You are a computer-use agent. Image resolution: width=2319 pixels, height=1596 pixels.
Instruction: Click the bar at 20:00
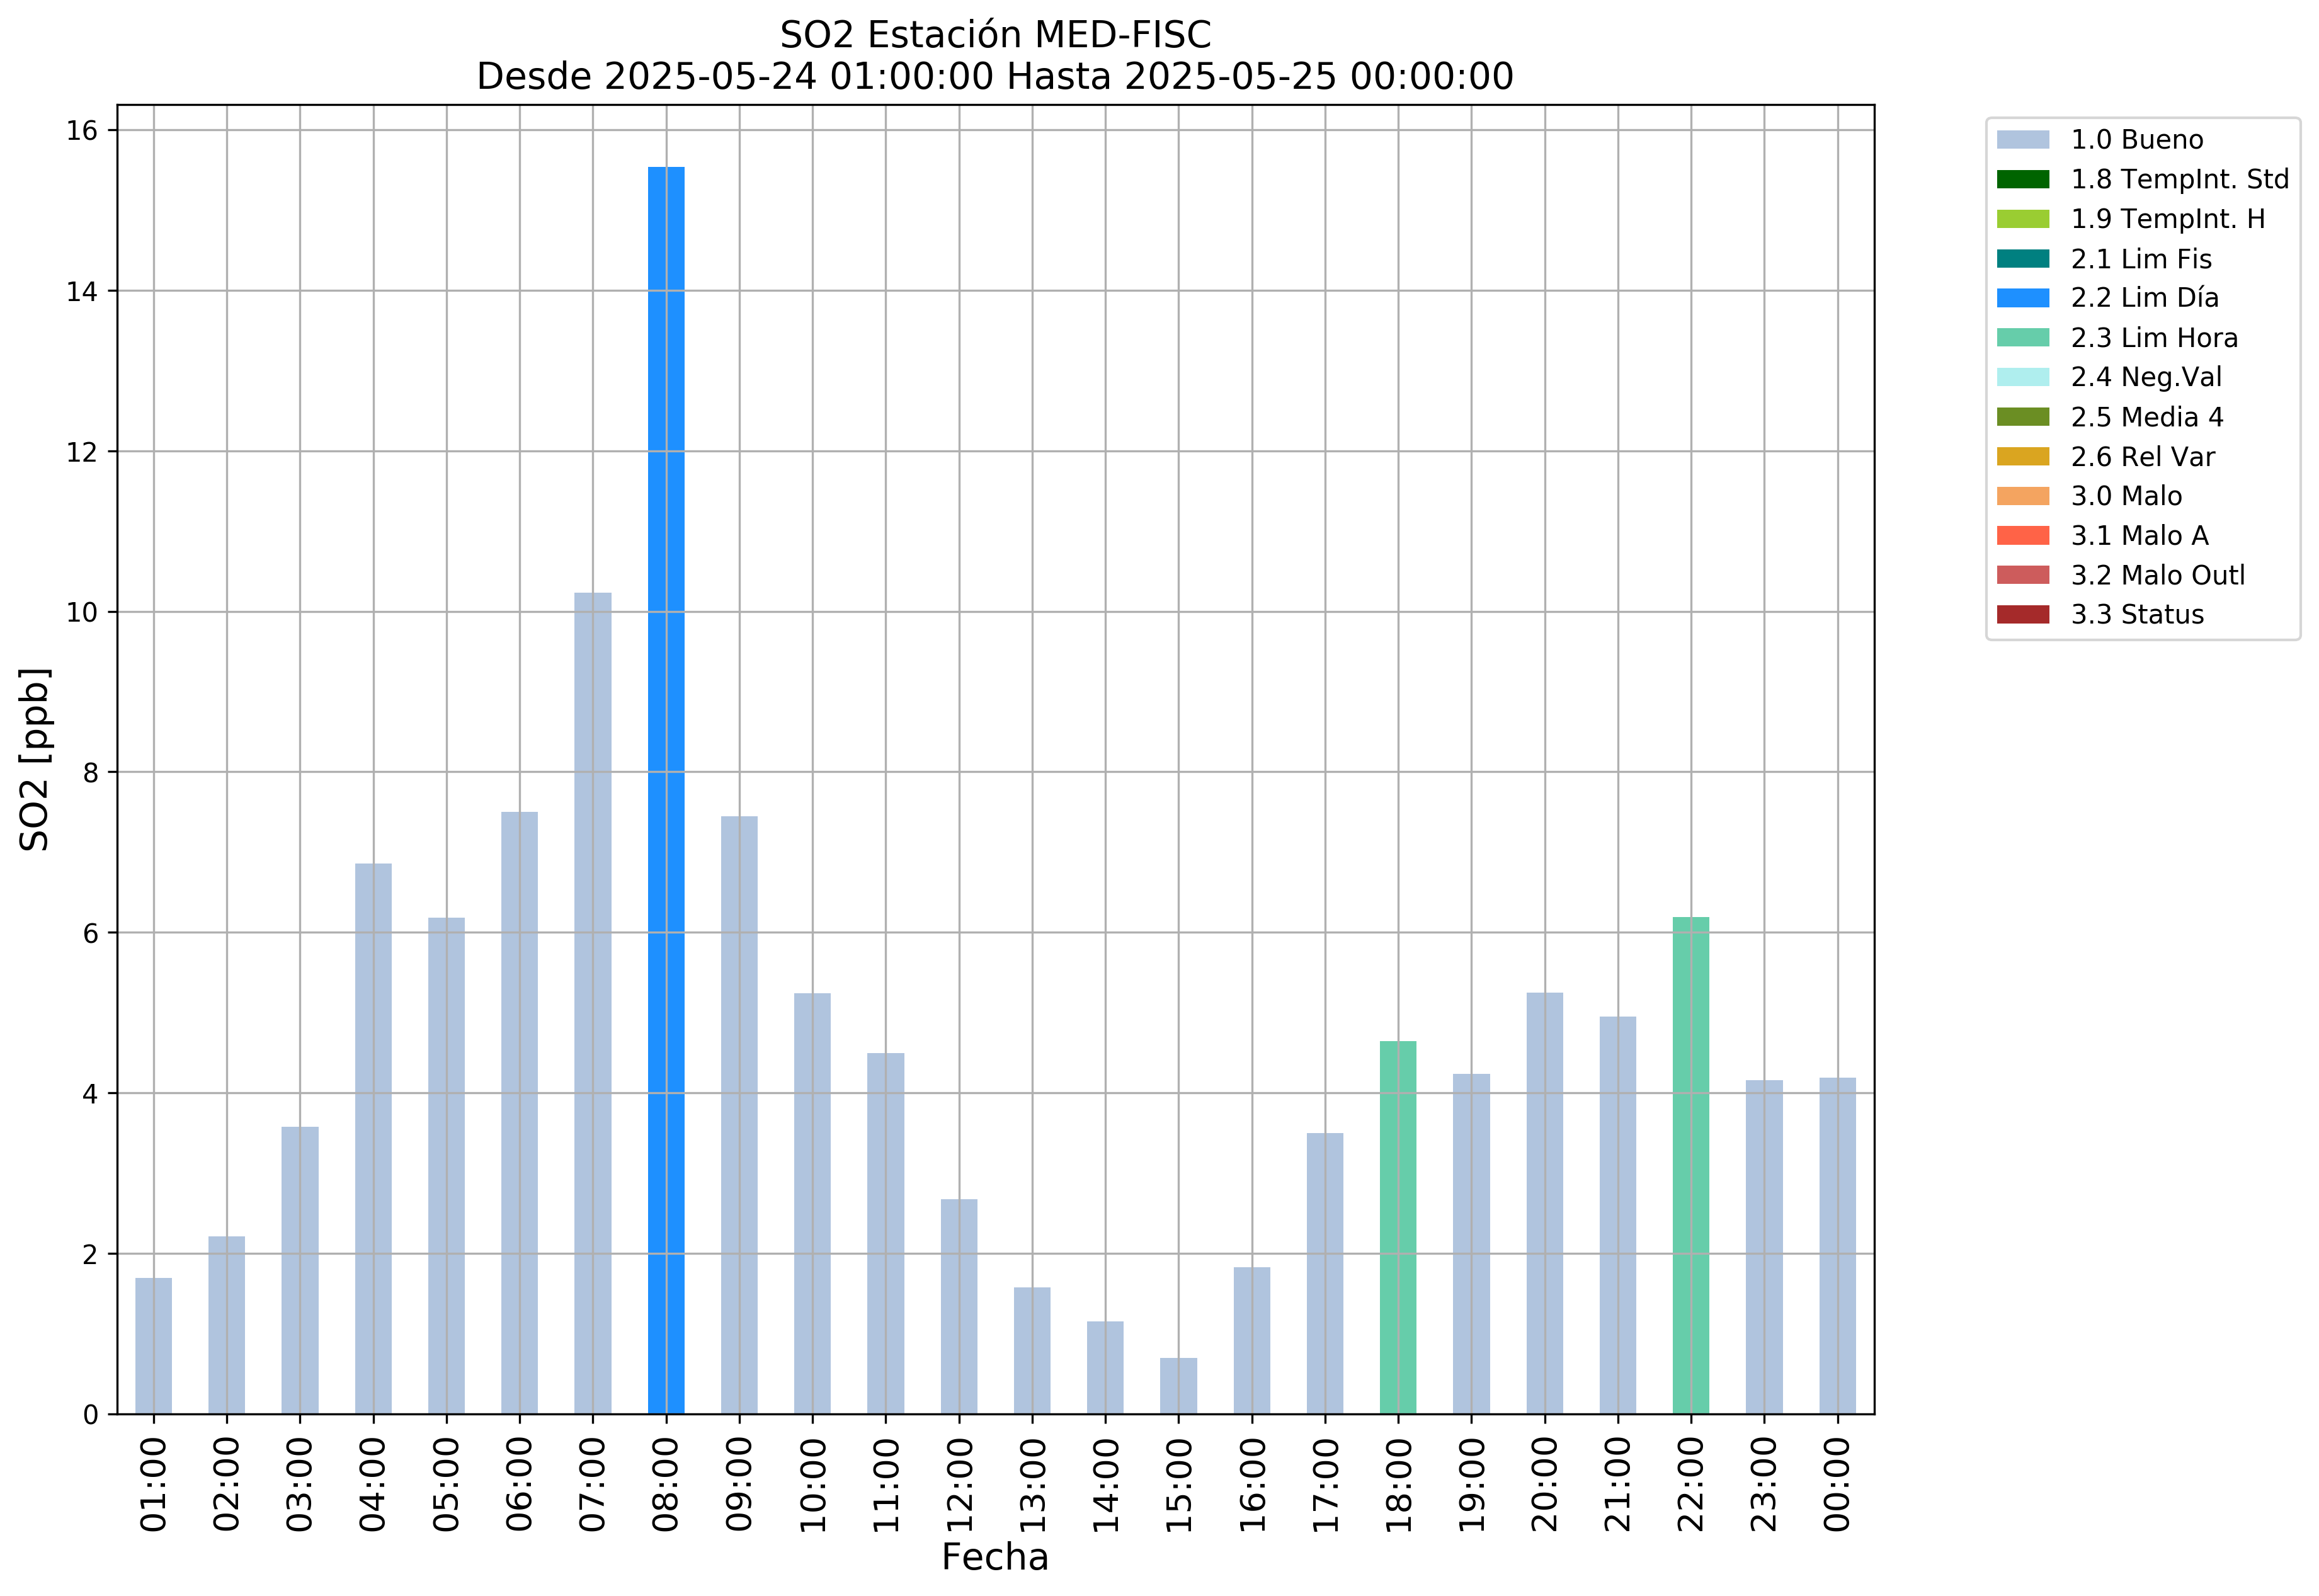click(x=1545, y=1203)
